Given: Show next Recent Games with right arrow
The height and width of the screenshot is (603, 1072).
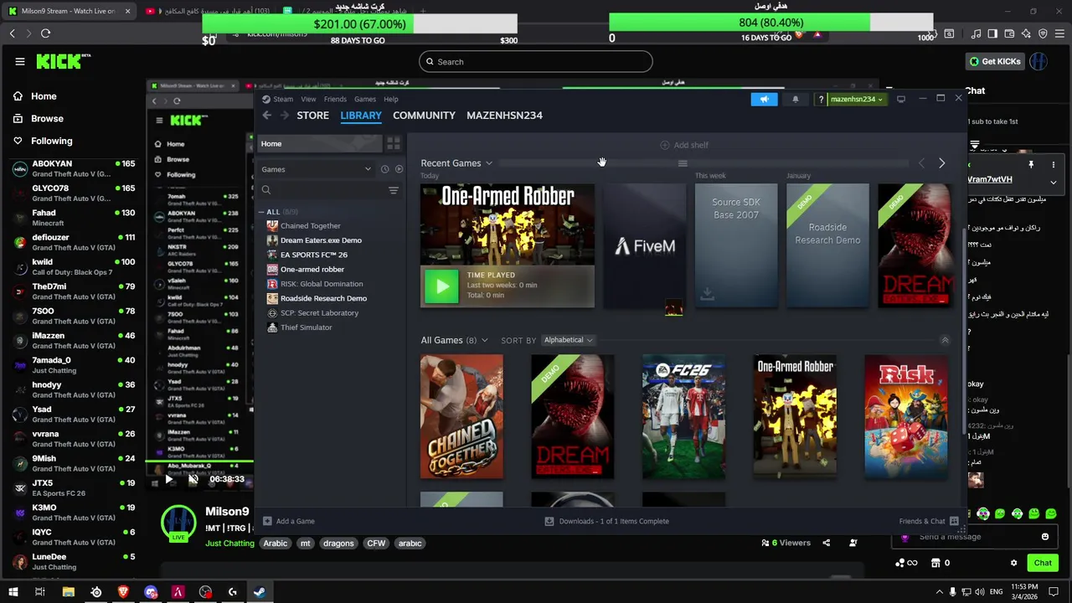Looking at the screenshot, I should (941, 163).
